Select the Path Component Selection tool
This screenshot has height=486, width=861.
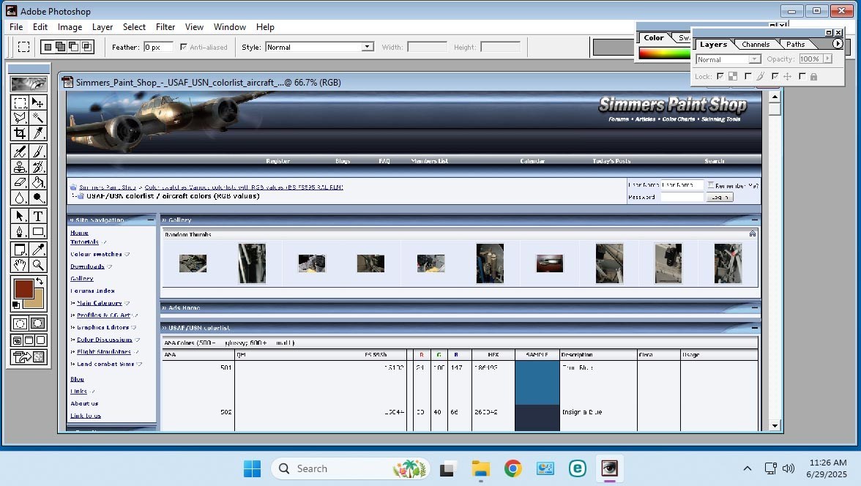(20, 217)
